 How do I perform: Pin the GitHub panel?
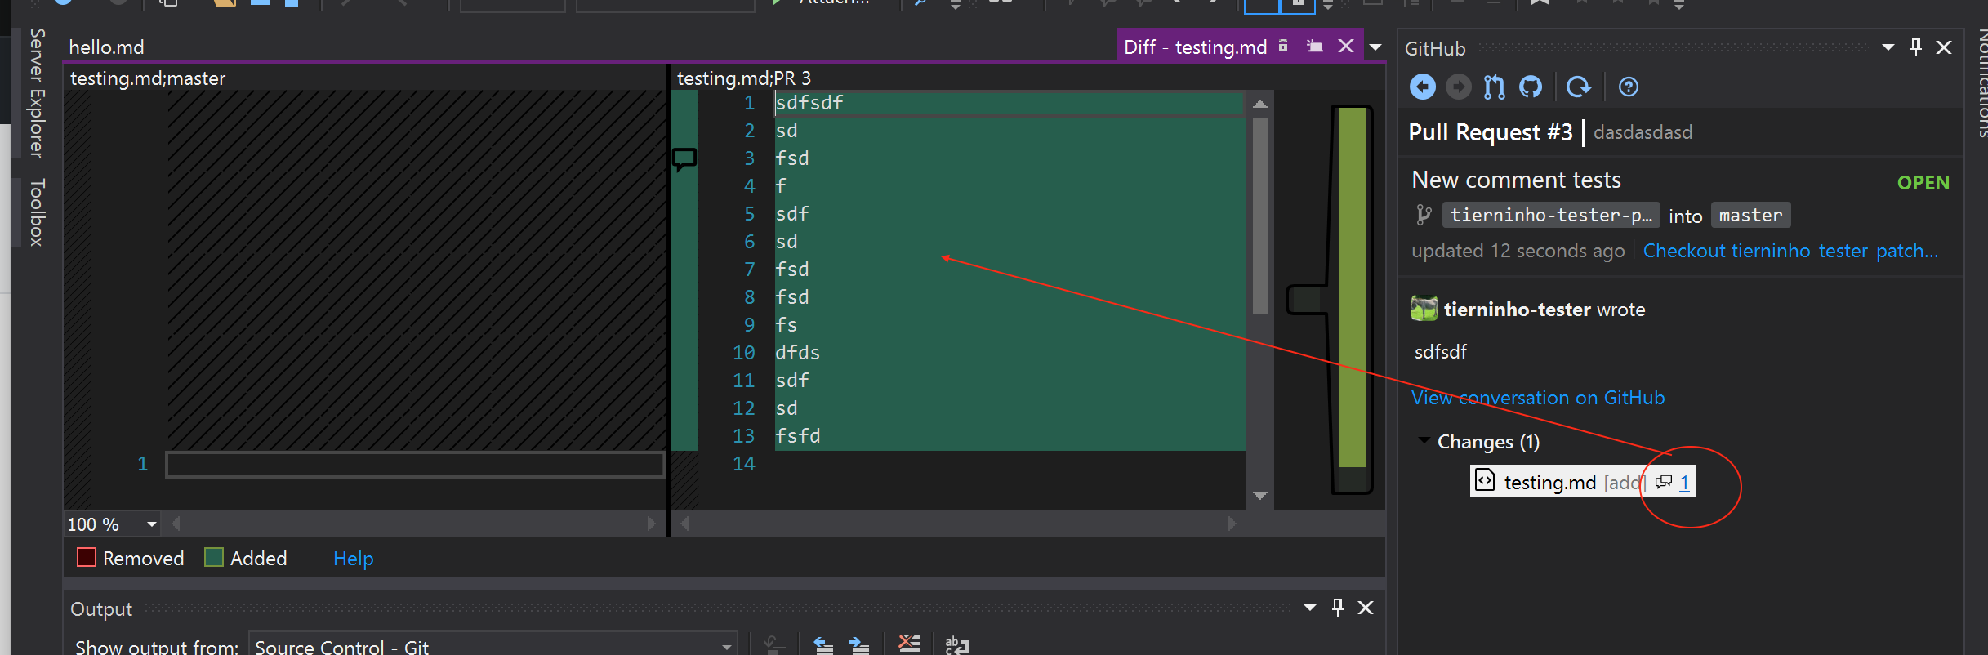pyautogui.click(x=1916, y=47)
